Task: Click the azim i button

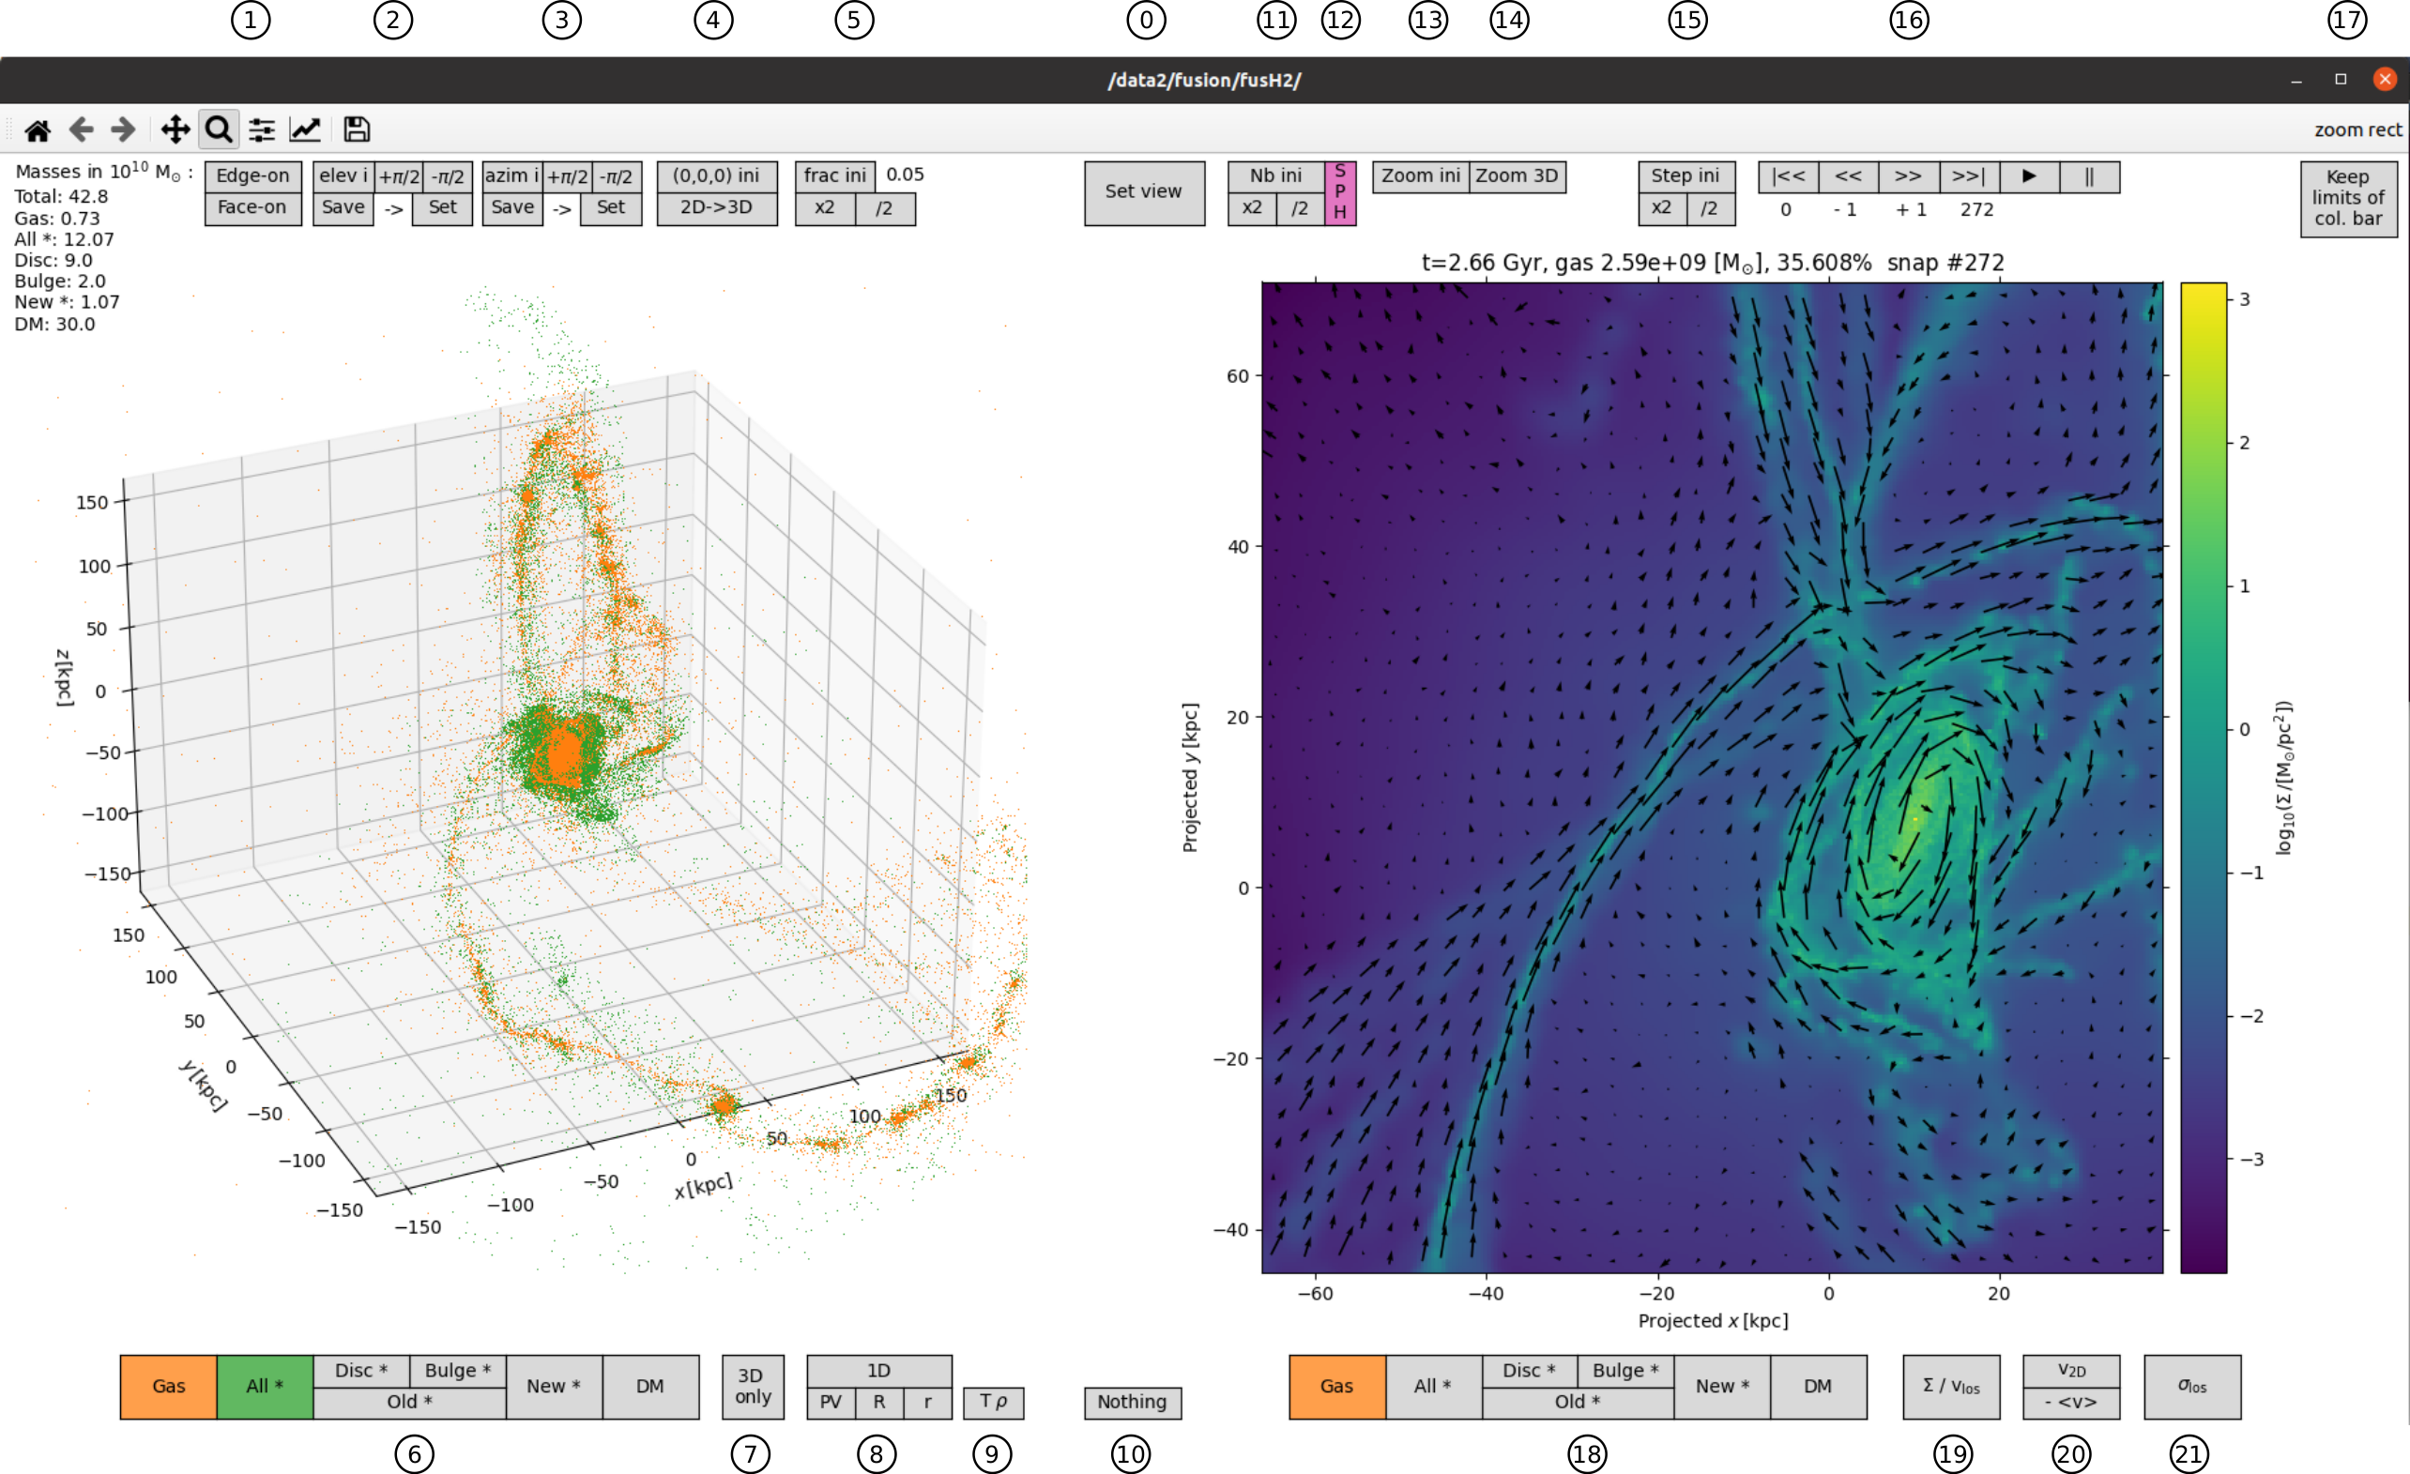Action: (x=512, y=176)
